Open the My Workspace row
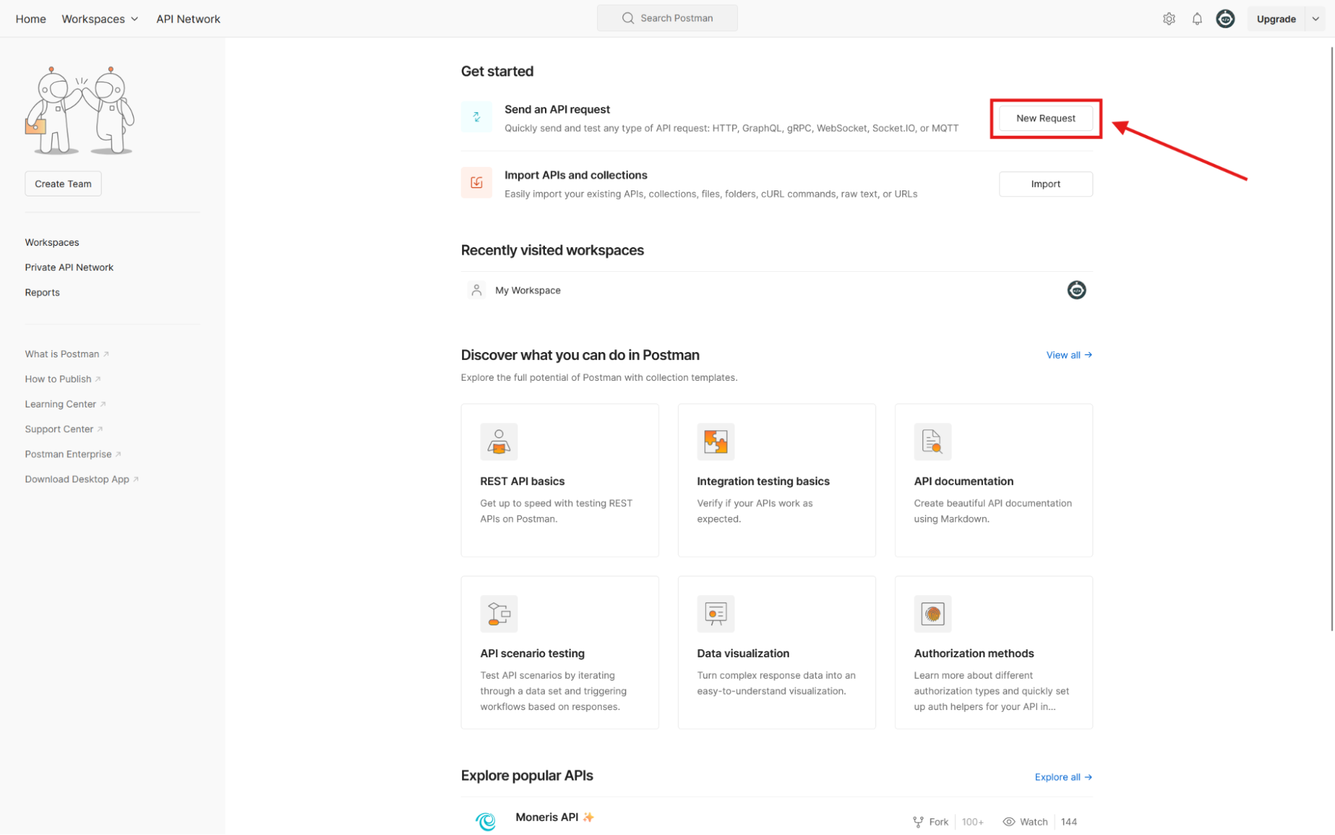 pos(777,290)
